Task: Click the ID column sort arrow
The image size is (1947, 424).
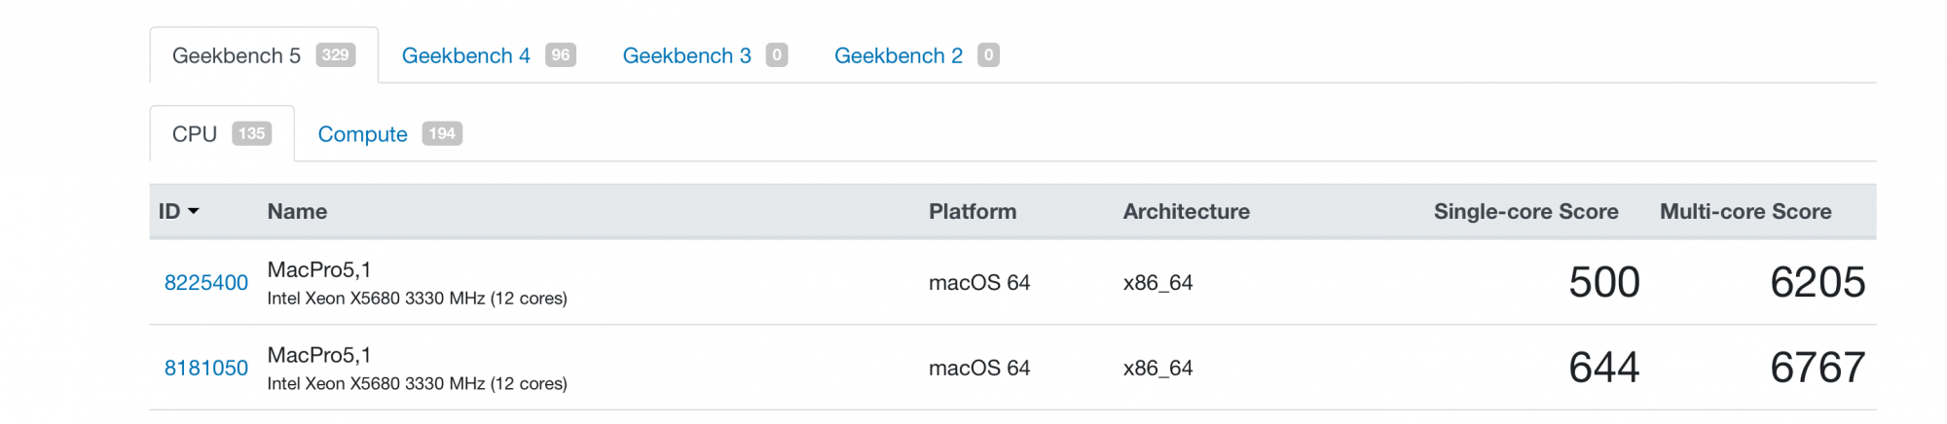Action: [193, 211]
